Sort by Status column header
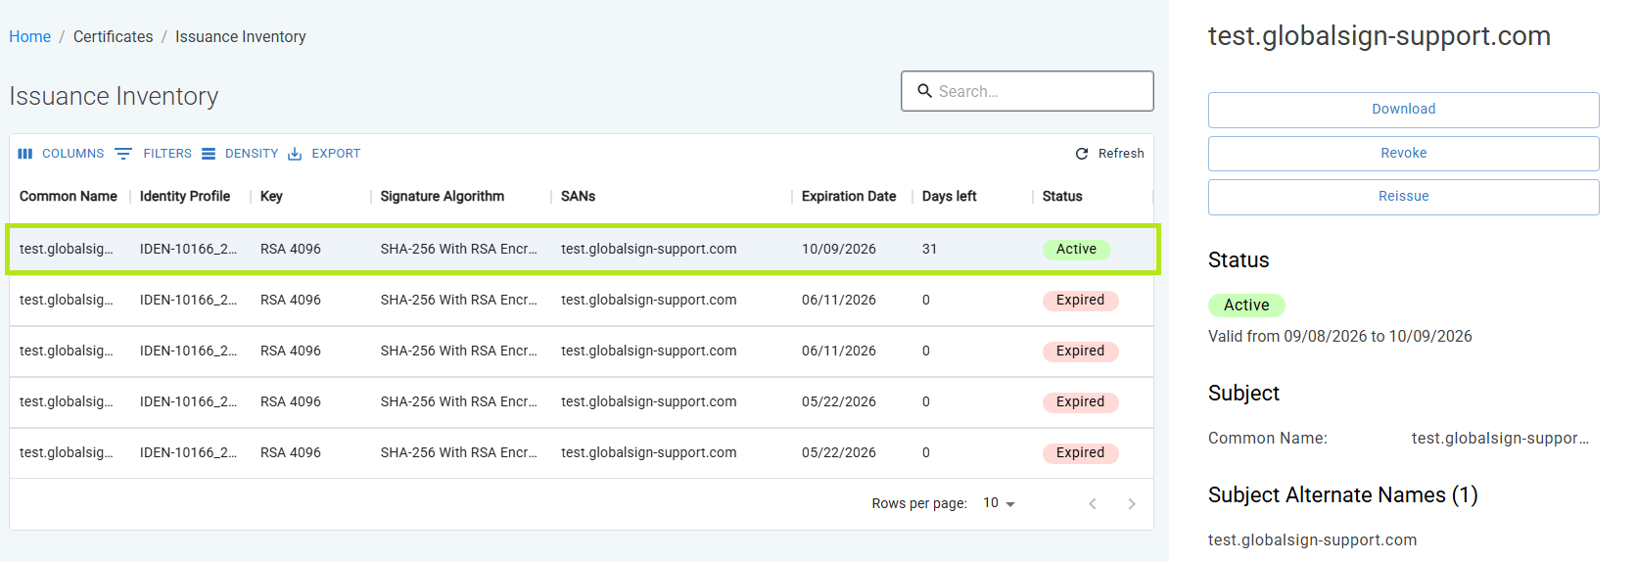This screenshot has width=1637, height=562. coord(1062,196)
